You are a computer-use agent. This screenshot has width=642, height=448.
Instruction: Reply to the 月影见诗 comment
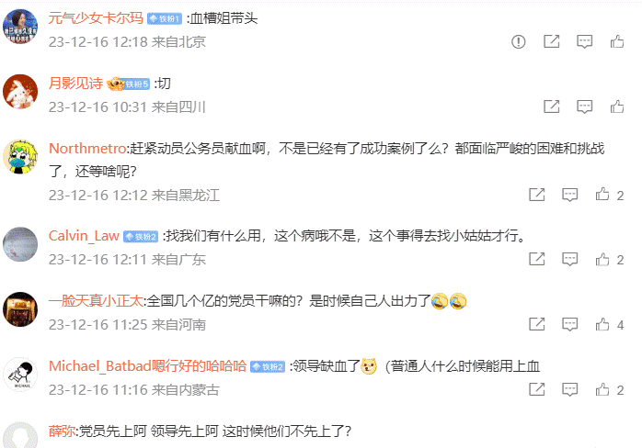click(x=584, y=106)
